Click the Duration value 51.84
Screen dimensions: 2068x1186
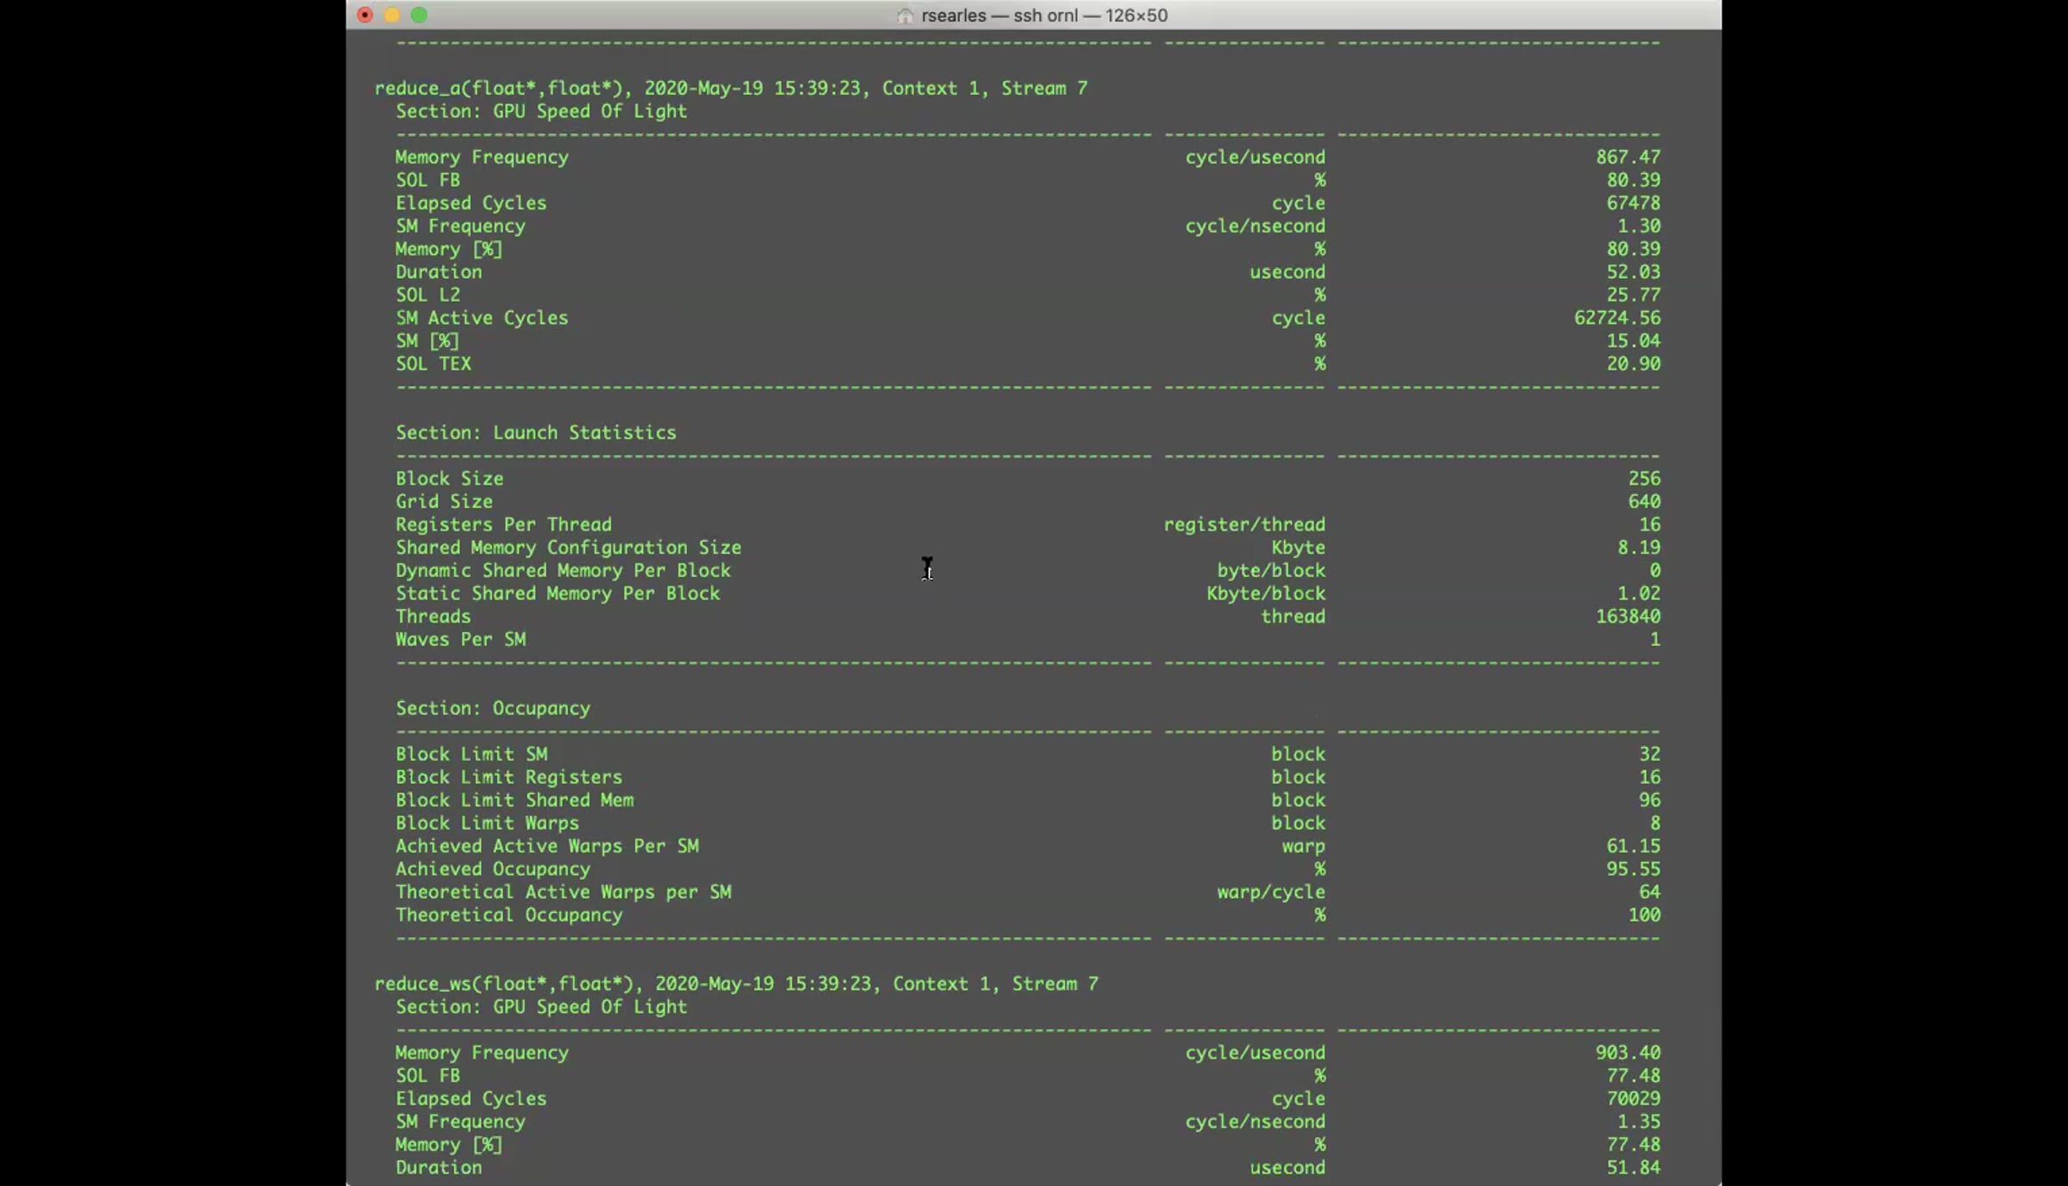click(1634, 1168)
